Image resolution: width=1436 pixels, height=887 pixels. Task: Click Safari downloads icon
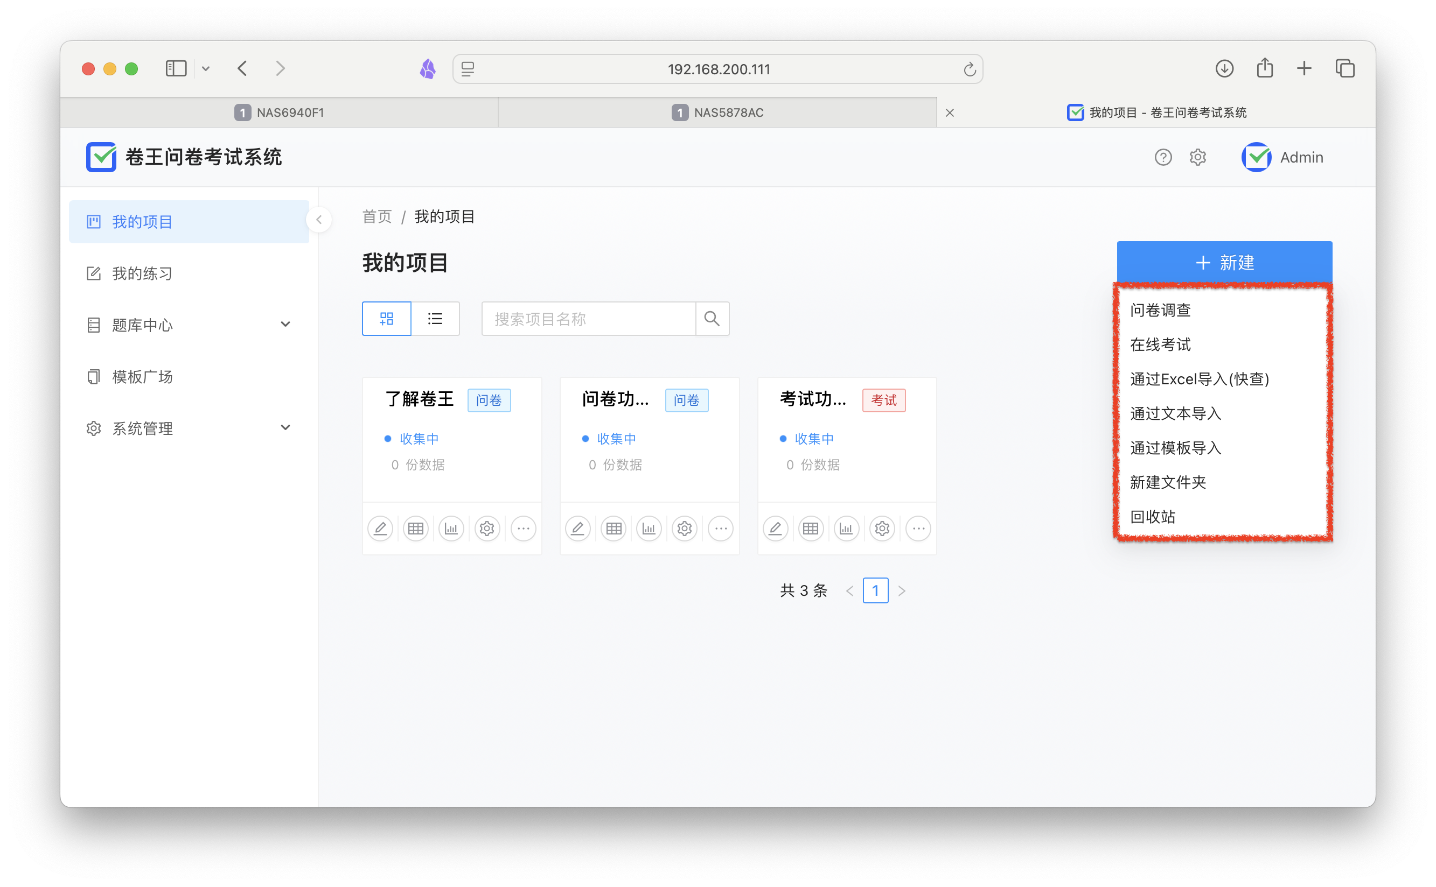point(1224,69)
